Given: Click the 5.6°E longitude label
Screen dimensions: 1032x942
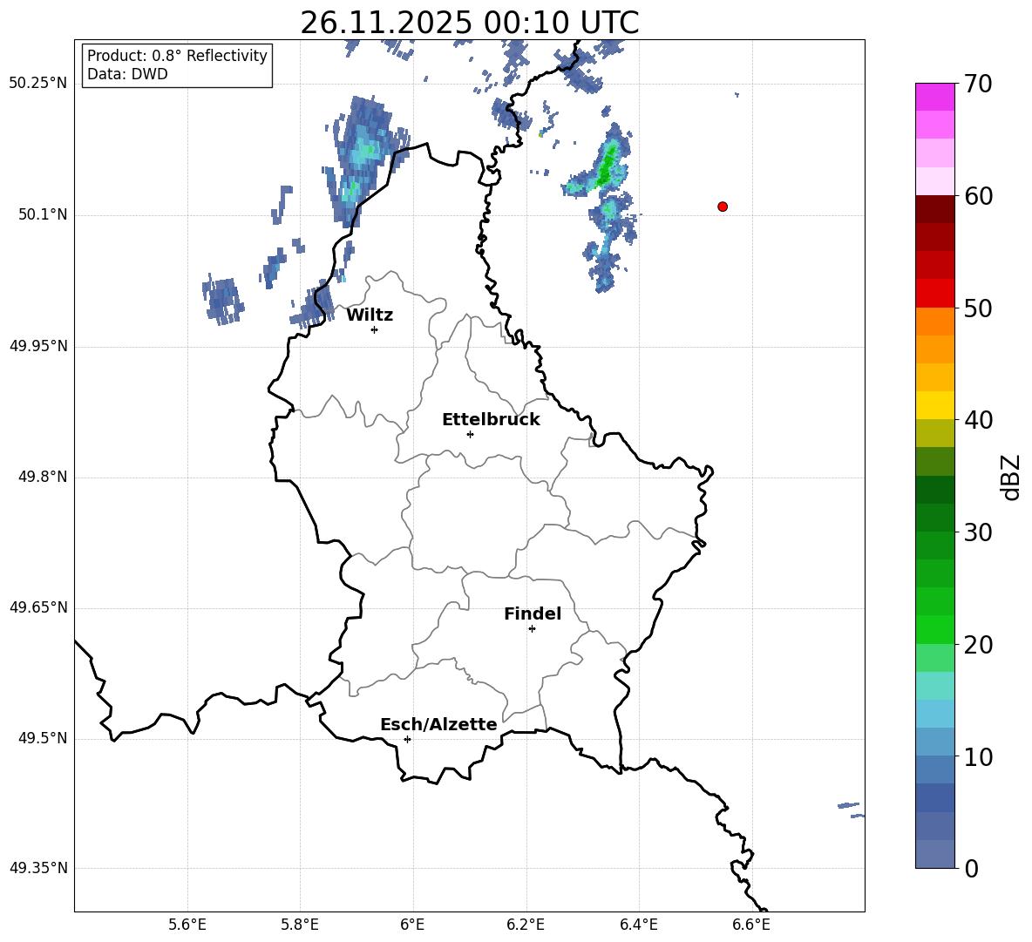Looking at the screenshot, I should point(187,925).
